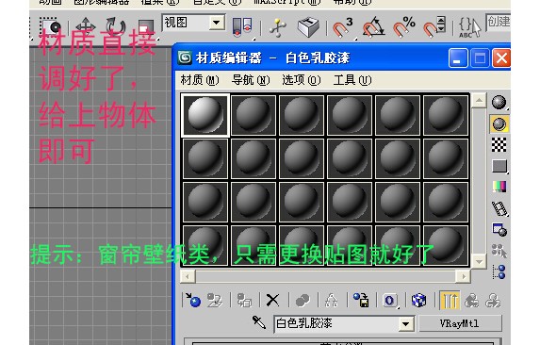Viewport: 540px width, 345px height.
Task: Toggle the checkered Background icon
Action: coord(499,145)
